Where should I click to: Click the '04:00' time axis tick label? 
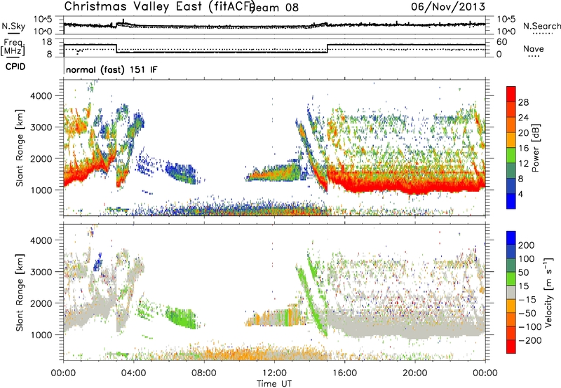pyautogui.click(x=134, y=373)
